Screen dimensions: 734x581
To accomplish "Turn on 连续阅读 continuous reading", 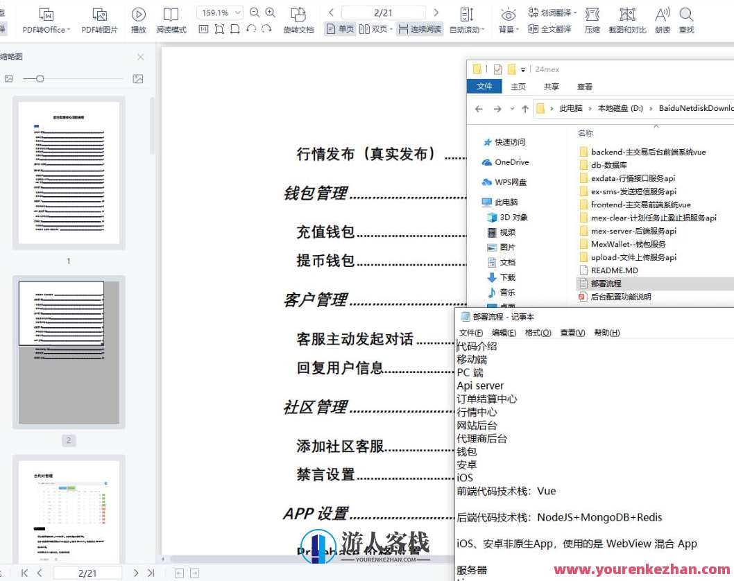I will coord(421,29).
